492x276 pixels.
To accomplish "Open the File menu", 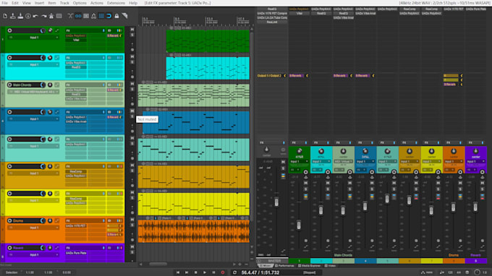I will click(x=5, y=3).
